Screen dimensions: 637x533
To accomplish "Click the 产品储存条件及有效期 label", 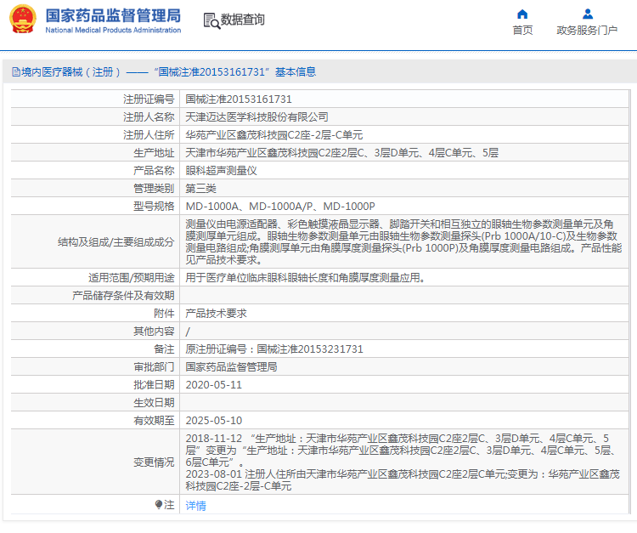I will coord(123,296).
